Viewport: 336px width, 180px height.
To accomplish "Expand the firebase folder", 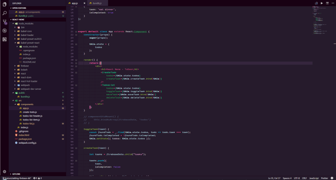I will tap(37, 66).
